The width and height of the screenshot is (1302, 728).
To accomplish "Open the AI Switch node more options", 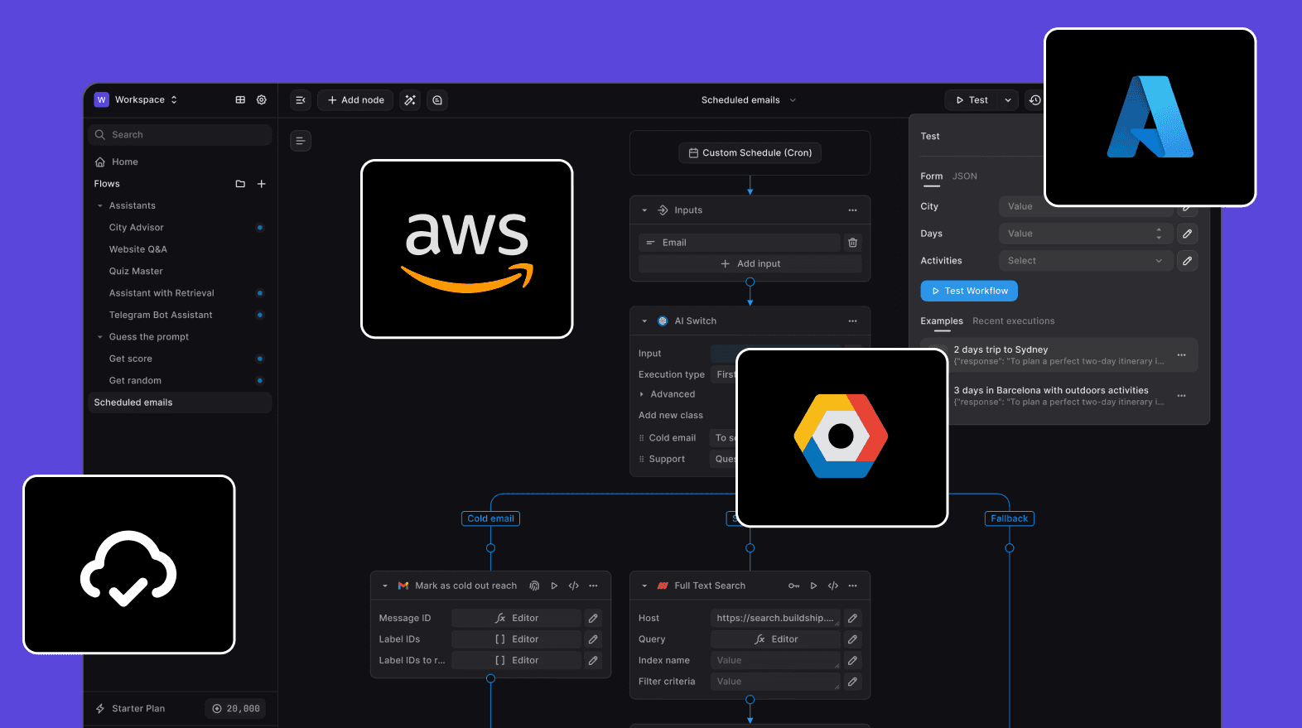I will pos(852,321).
